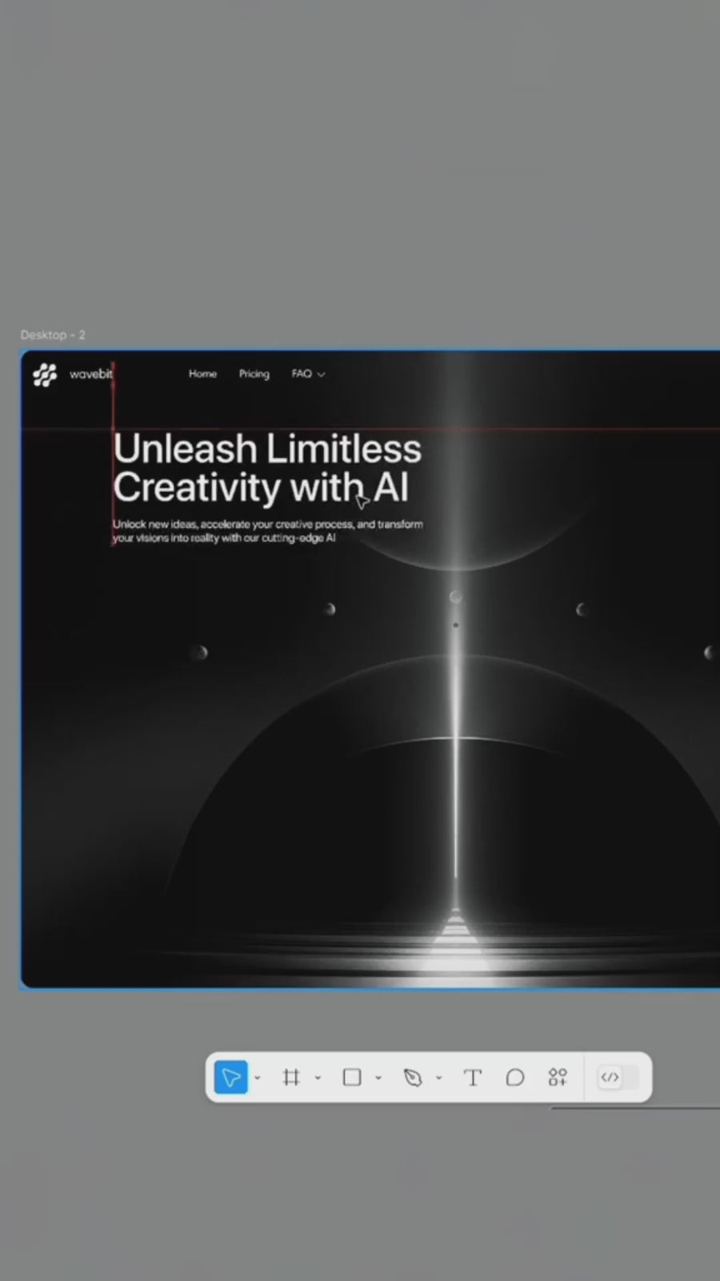Open the Actions tool in toolbar
Image resolution: width=720 pixels, height=1281 pixels.
[558, 1078]
